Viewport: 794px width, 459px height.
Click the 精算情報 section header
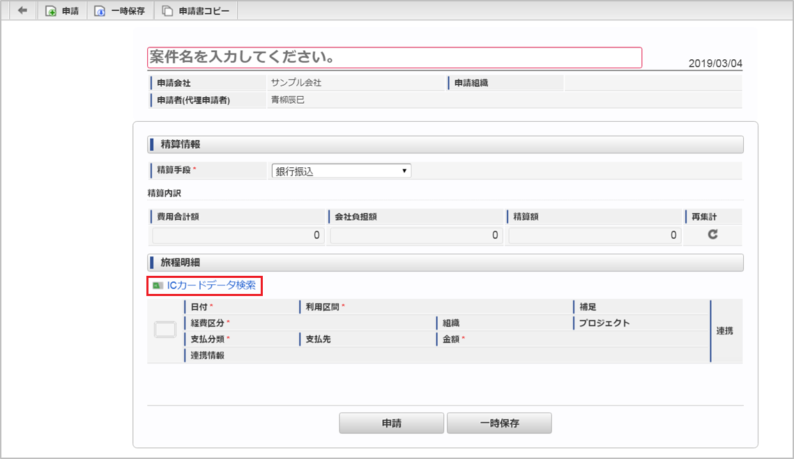pyautogui.click(x=445, y=144)
